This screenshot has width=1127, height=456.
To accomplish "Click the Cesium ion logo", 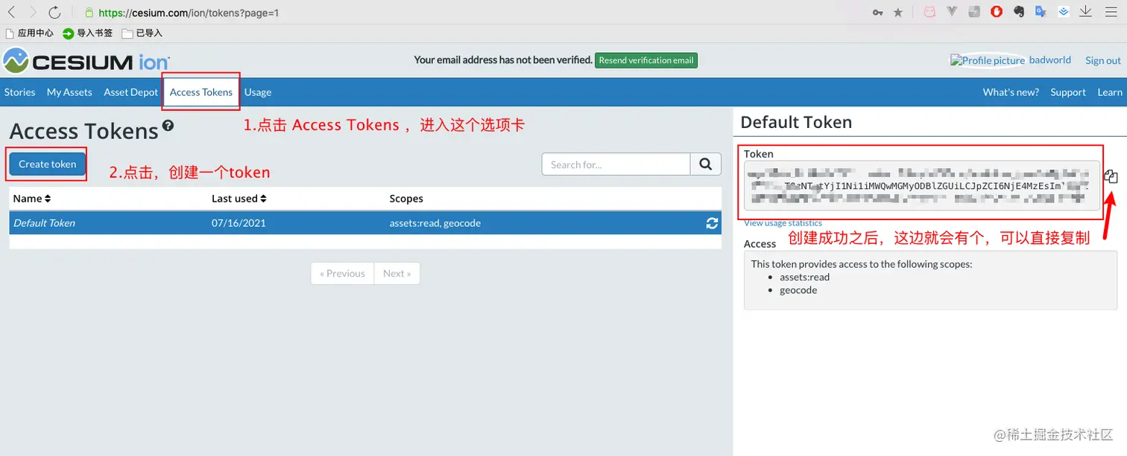I will click(86, 61).
